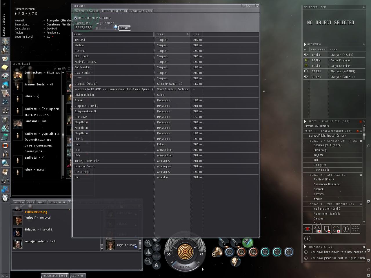The image size is (371, 278).
Task: Collapse Squad 3 Yuri Drocher
Action: click(x=361, y=204)
